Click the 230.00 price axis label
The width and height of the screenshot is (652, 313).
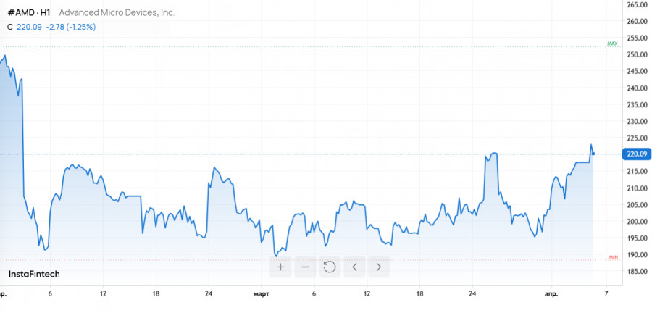(x=637, y=122)
